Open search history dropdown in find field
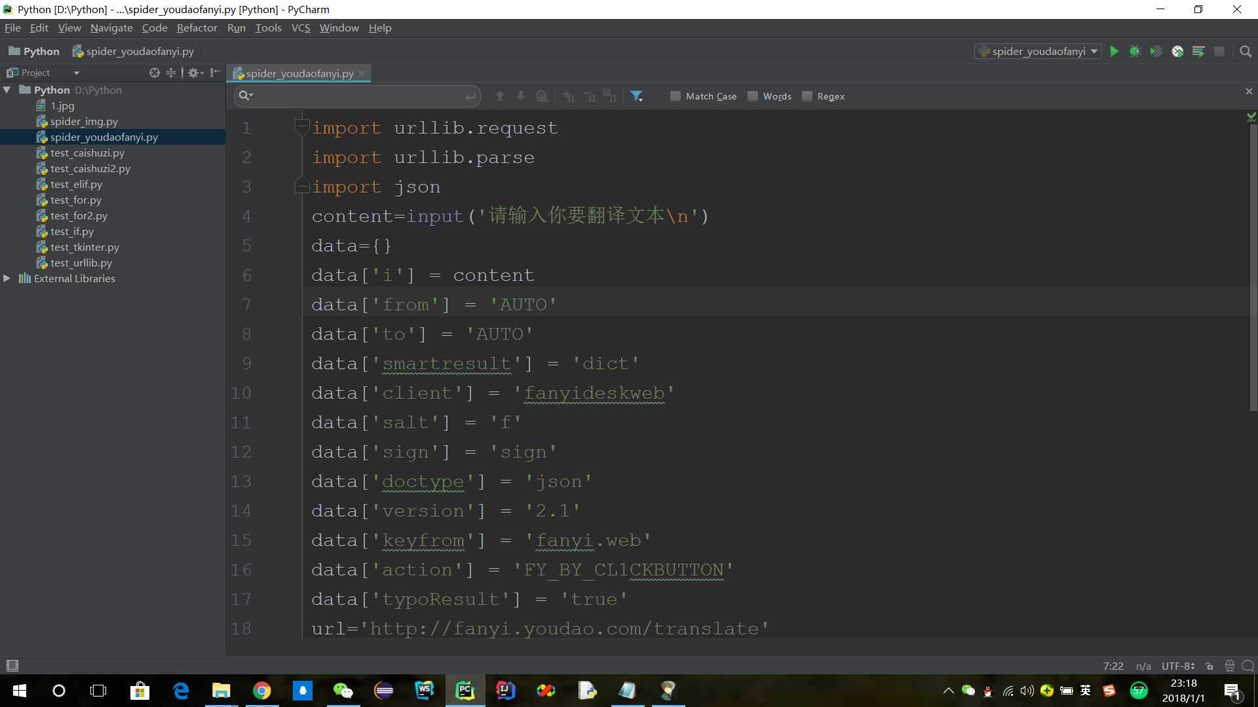 click(x=246, y=96)
